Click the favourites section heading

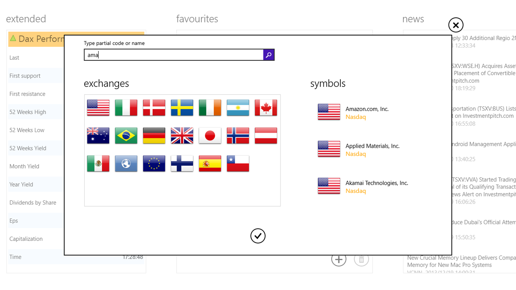197,19
